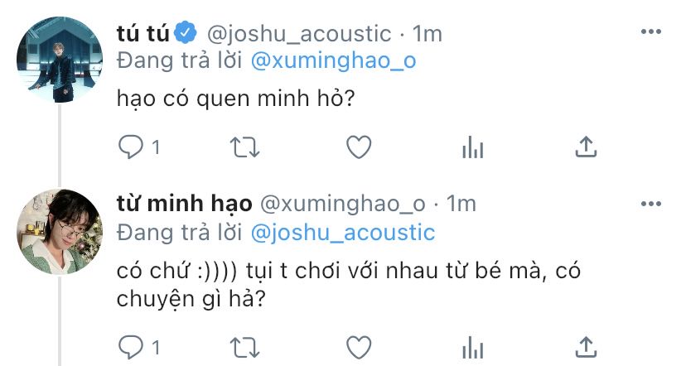Open tú tú's profile picture
This screenshot has height=366, width=686.
click(x=60, y=60)
